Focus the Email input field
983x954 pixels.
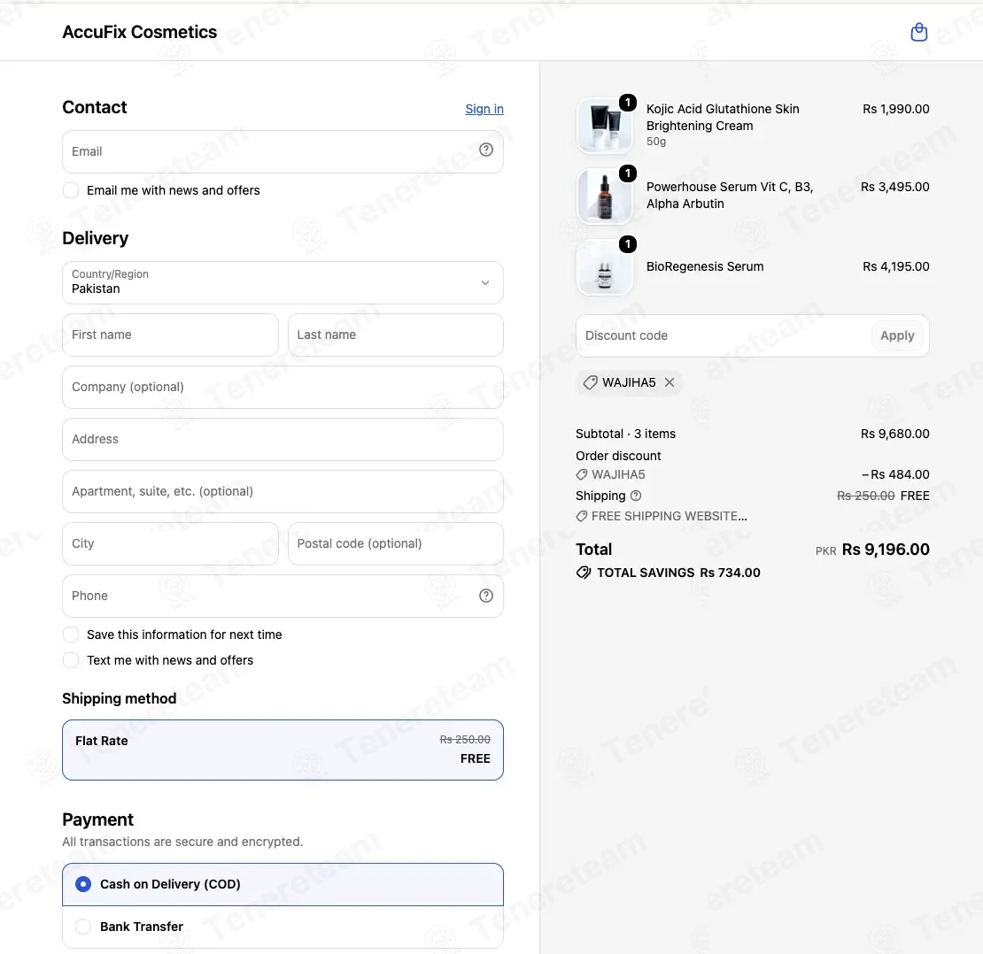click(283, 151)
